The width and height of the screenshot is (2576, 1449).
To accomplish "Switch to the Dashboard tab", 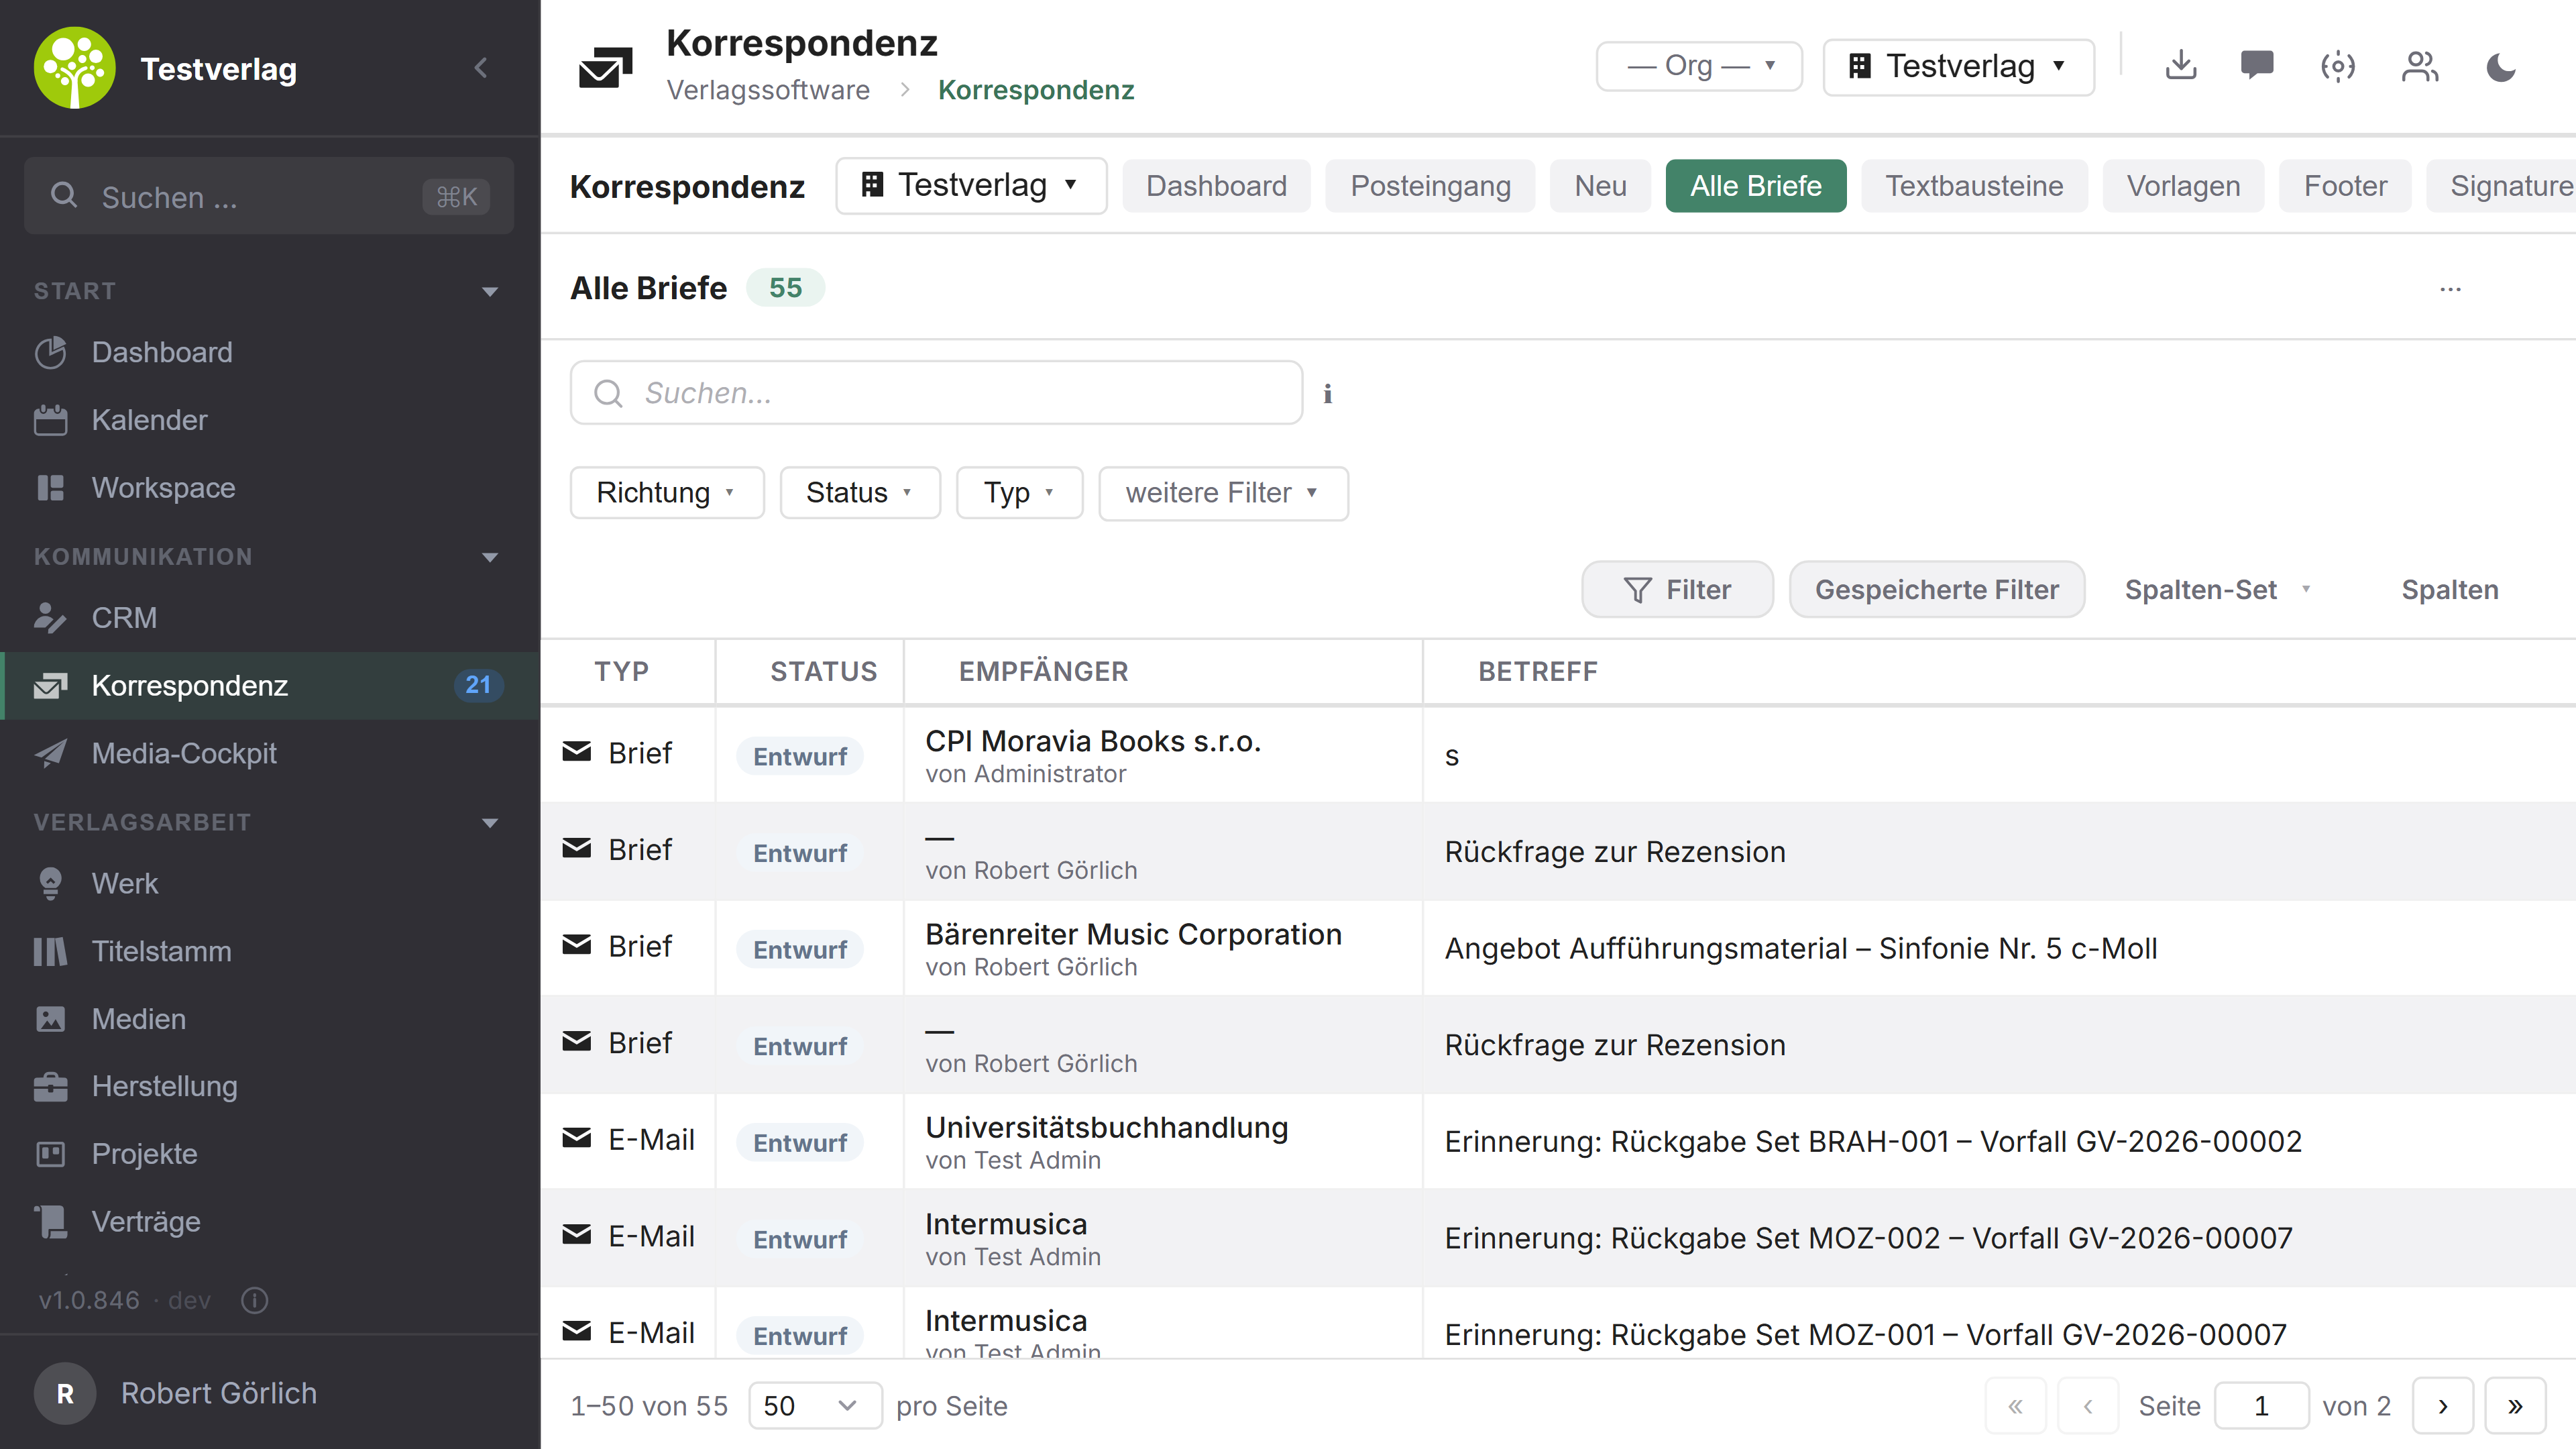I will pyautogui.click(x=1216, y=186).
